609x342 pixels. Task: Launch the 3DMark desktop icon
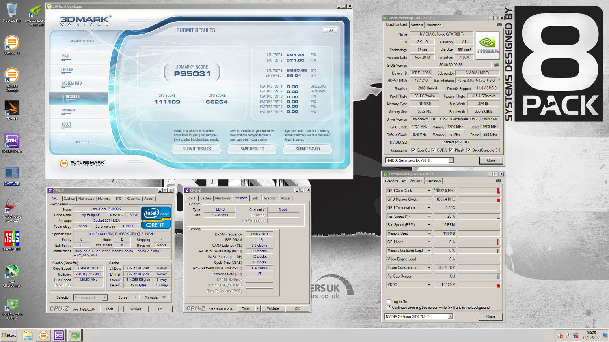12,110
